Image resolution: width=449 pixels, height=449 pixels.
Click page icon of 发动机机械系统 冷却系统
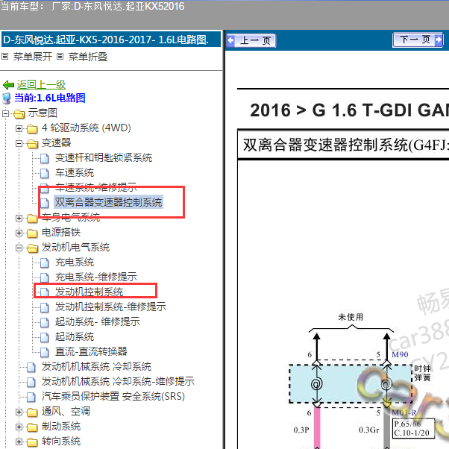[x=31, y=367]
